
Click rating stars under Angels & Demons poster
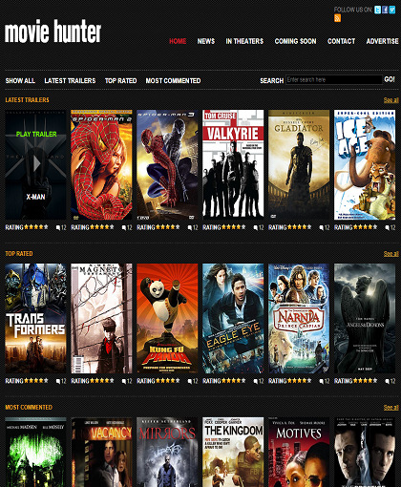click(x=365, y=380)
